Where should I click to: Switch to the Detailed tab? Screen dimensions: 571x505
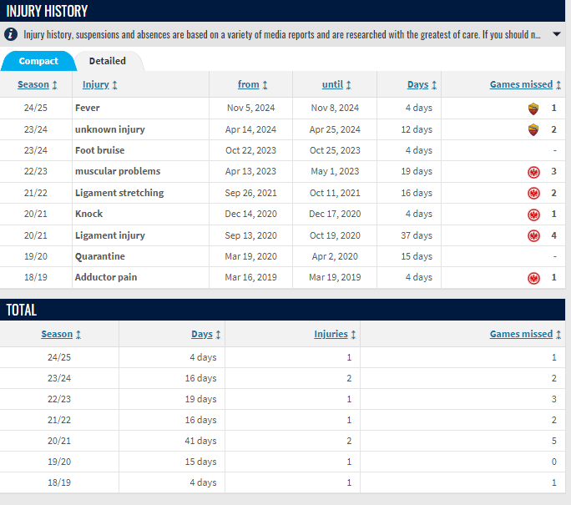pyautogui.click(x=108, y=61)
